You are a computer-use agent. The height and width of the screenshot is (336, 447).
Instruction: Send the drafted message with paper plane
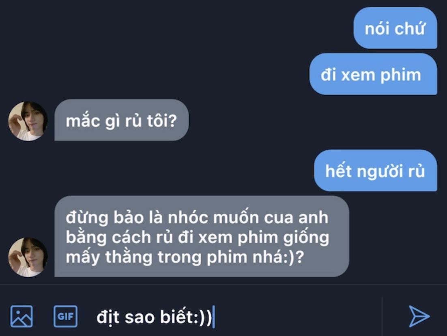(x=419, y=316)
